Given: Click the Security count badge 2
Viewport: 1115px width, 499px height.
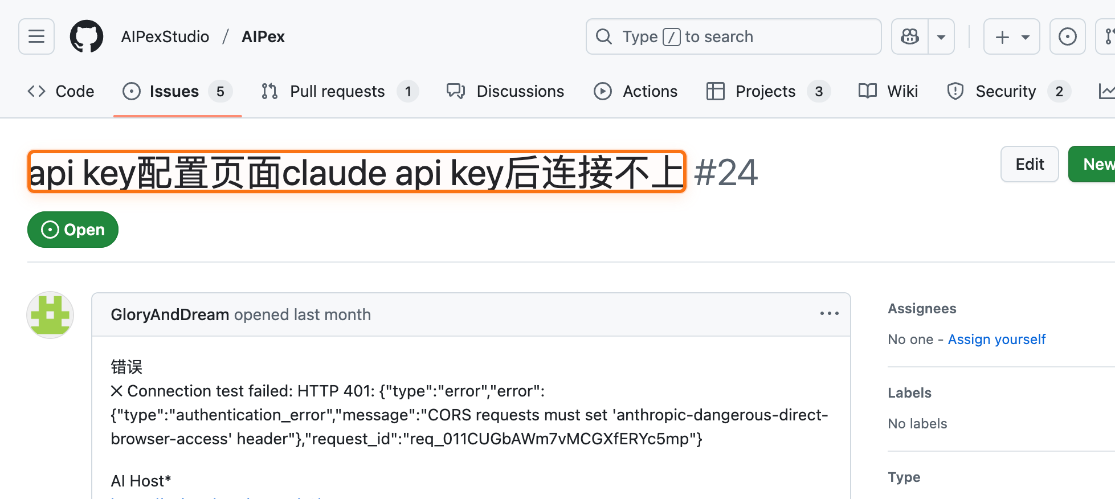Looking at the screenshot, I should [1059, 91].
